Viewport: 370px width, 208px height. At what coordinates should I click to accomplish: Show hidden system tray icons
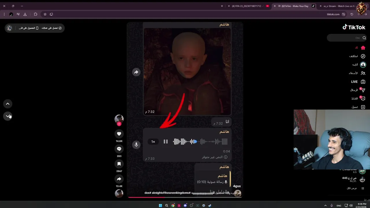point(325,206)
